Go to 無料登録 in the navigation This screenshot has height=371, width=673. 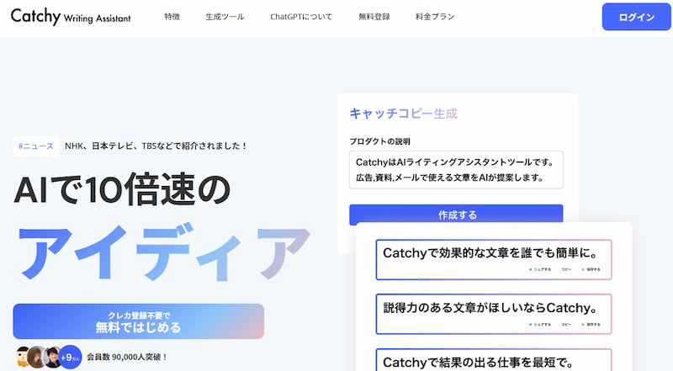pos(374,17)
